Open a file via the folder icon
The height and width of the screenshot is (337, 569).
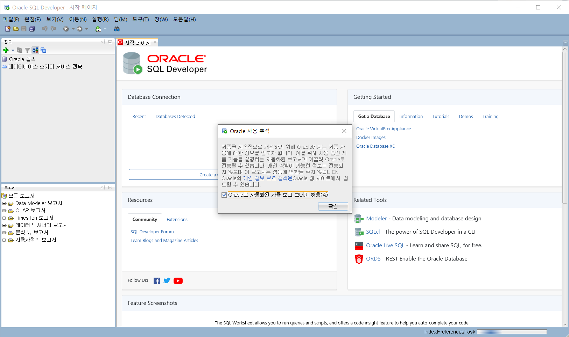(x=16, y=29)
